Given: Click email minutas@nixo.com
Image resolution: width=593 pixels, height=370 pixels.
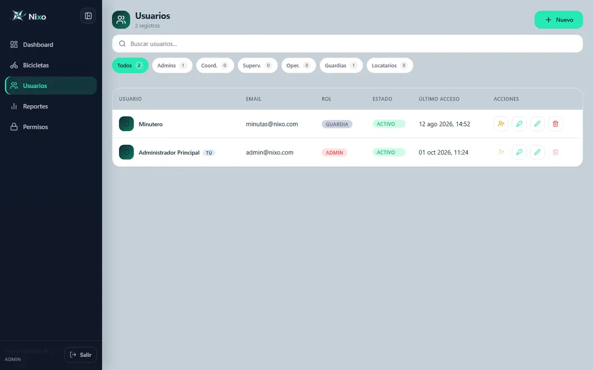Looking at the screenshot, I should pyautogui.click(x=272, y=124).
